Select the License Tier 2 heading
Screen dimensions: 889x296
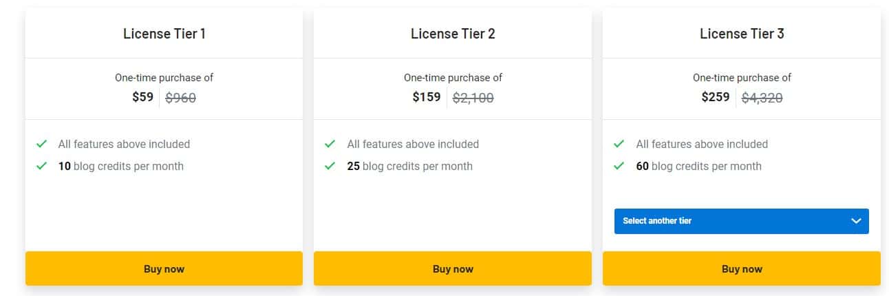pyautogui.click(x=453, y=34)
